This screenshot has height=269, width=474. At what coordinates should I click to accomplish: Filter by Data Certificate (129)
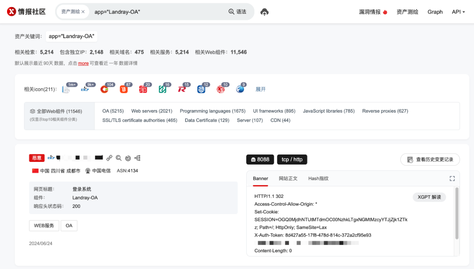click(x=207, y=120)
